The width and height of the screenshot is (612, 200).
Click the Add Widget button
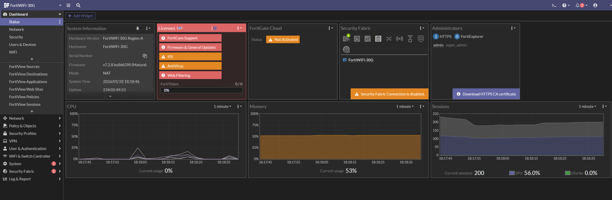pos(80,16)
